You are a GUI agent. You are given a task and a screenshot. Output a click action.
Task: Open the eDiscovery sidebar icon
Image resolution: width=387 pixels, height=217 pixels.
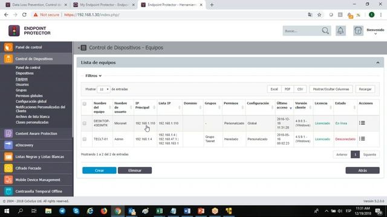8,145
